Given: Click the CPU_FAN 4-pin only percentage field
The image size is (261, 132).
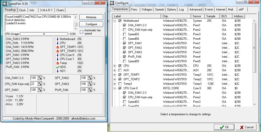Looking at the screenshot, I should (x=34, y=84).
